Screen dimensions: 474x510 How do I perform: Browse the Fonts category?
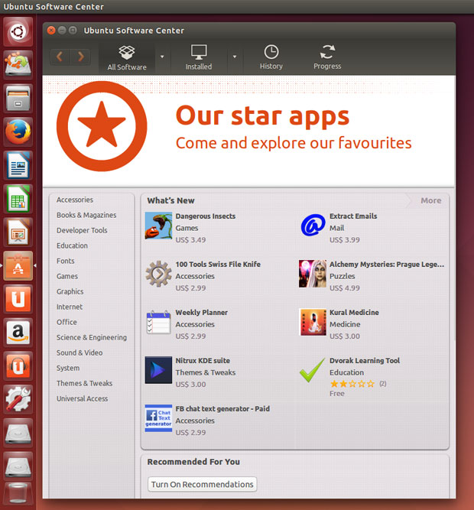tap(65, 261)
